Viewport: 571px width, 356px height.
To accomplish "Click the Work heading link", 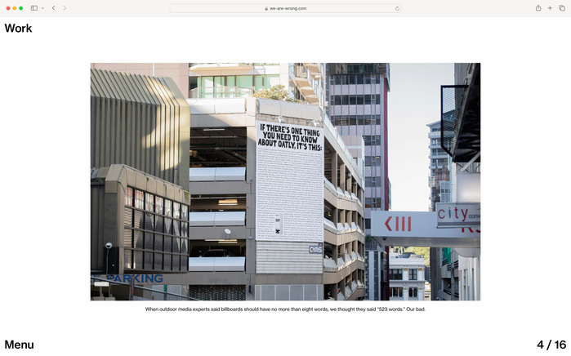I will pos(18,28).
